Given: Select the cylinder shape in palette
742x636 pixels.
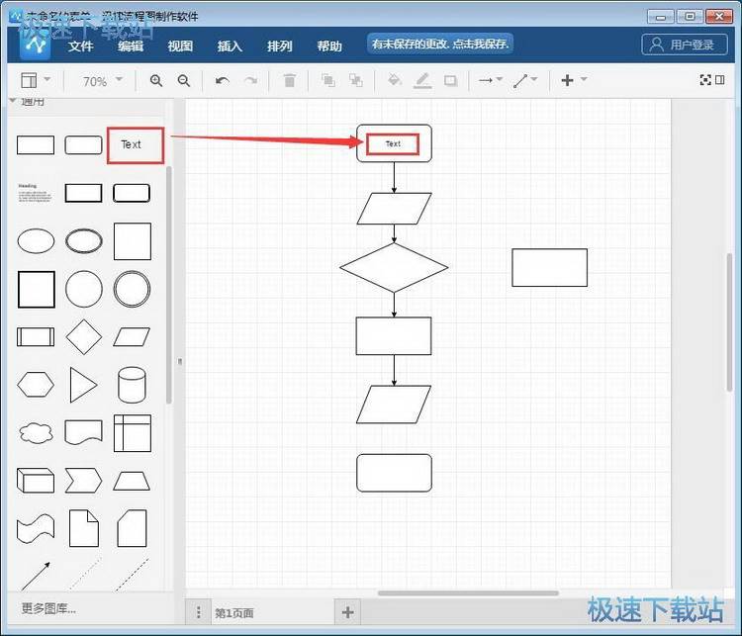Looking at the screenshot, I should pyautogui.click(x=132, y=385).
